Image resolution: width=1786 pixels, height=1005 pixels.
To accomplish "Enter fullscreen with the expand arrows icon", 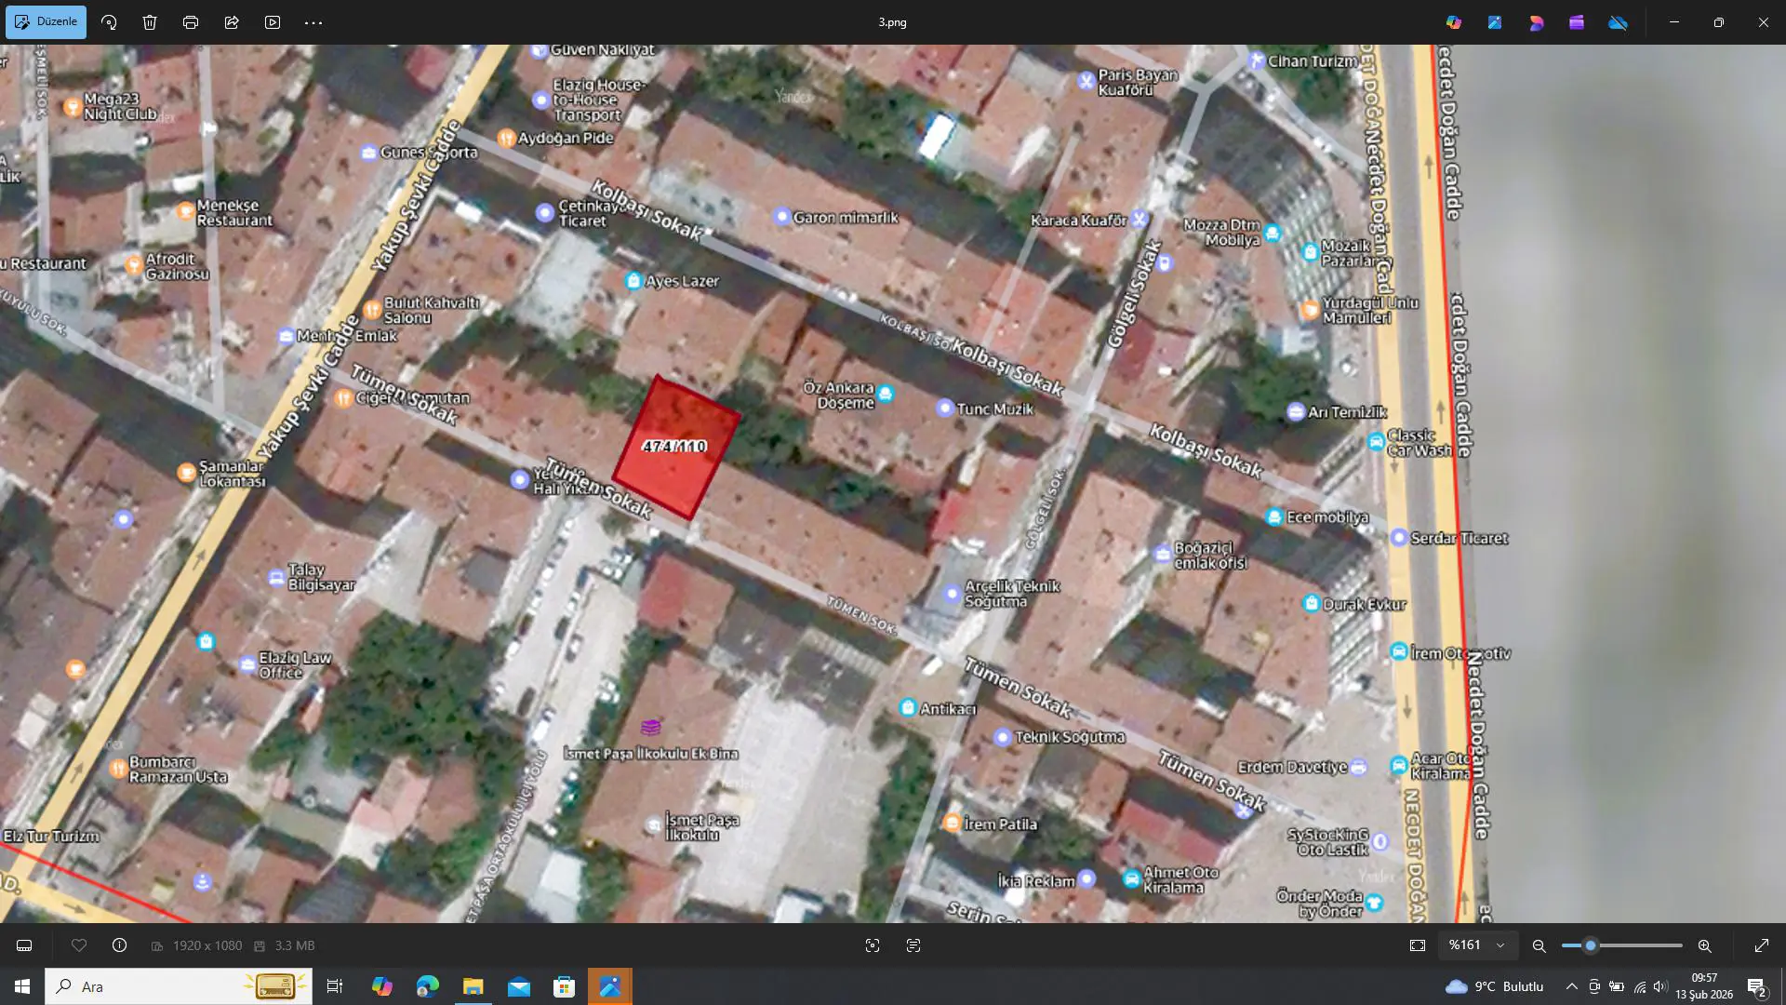I will (x=1761, y=945).
